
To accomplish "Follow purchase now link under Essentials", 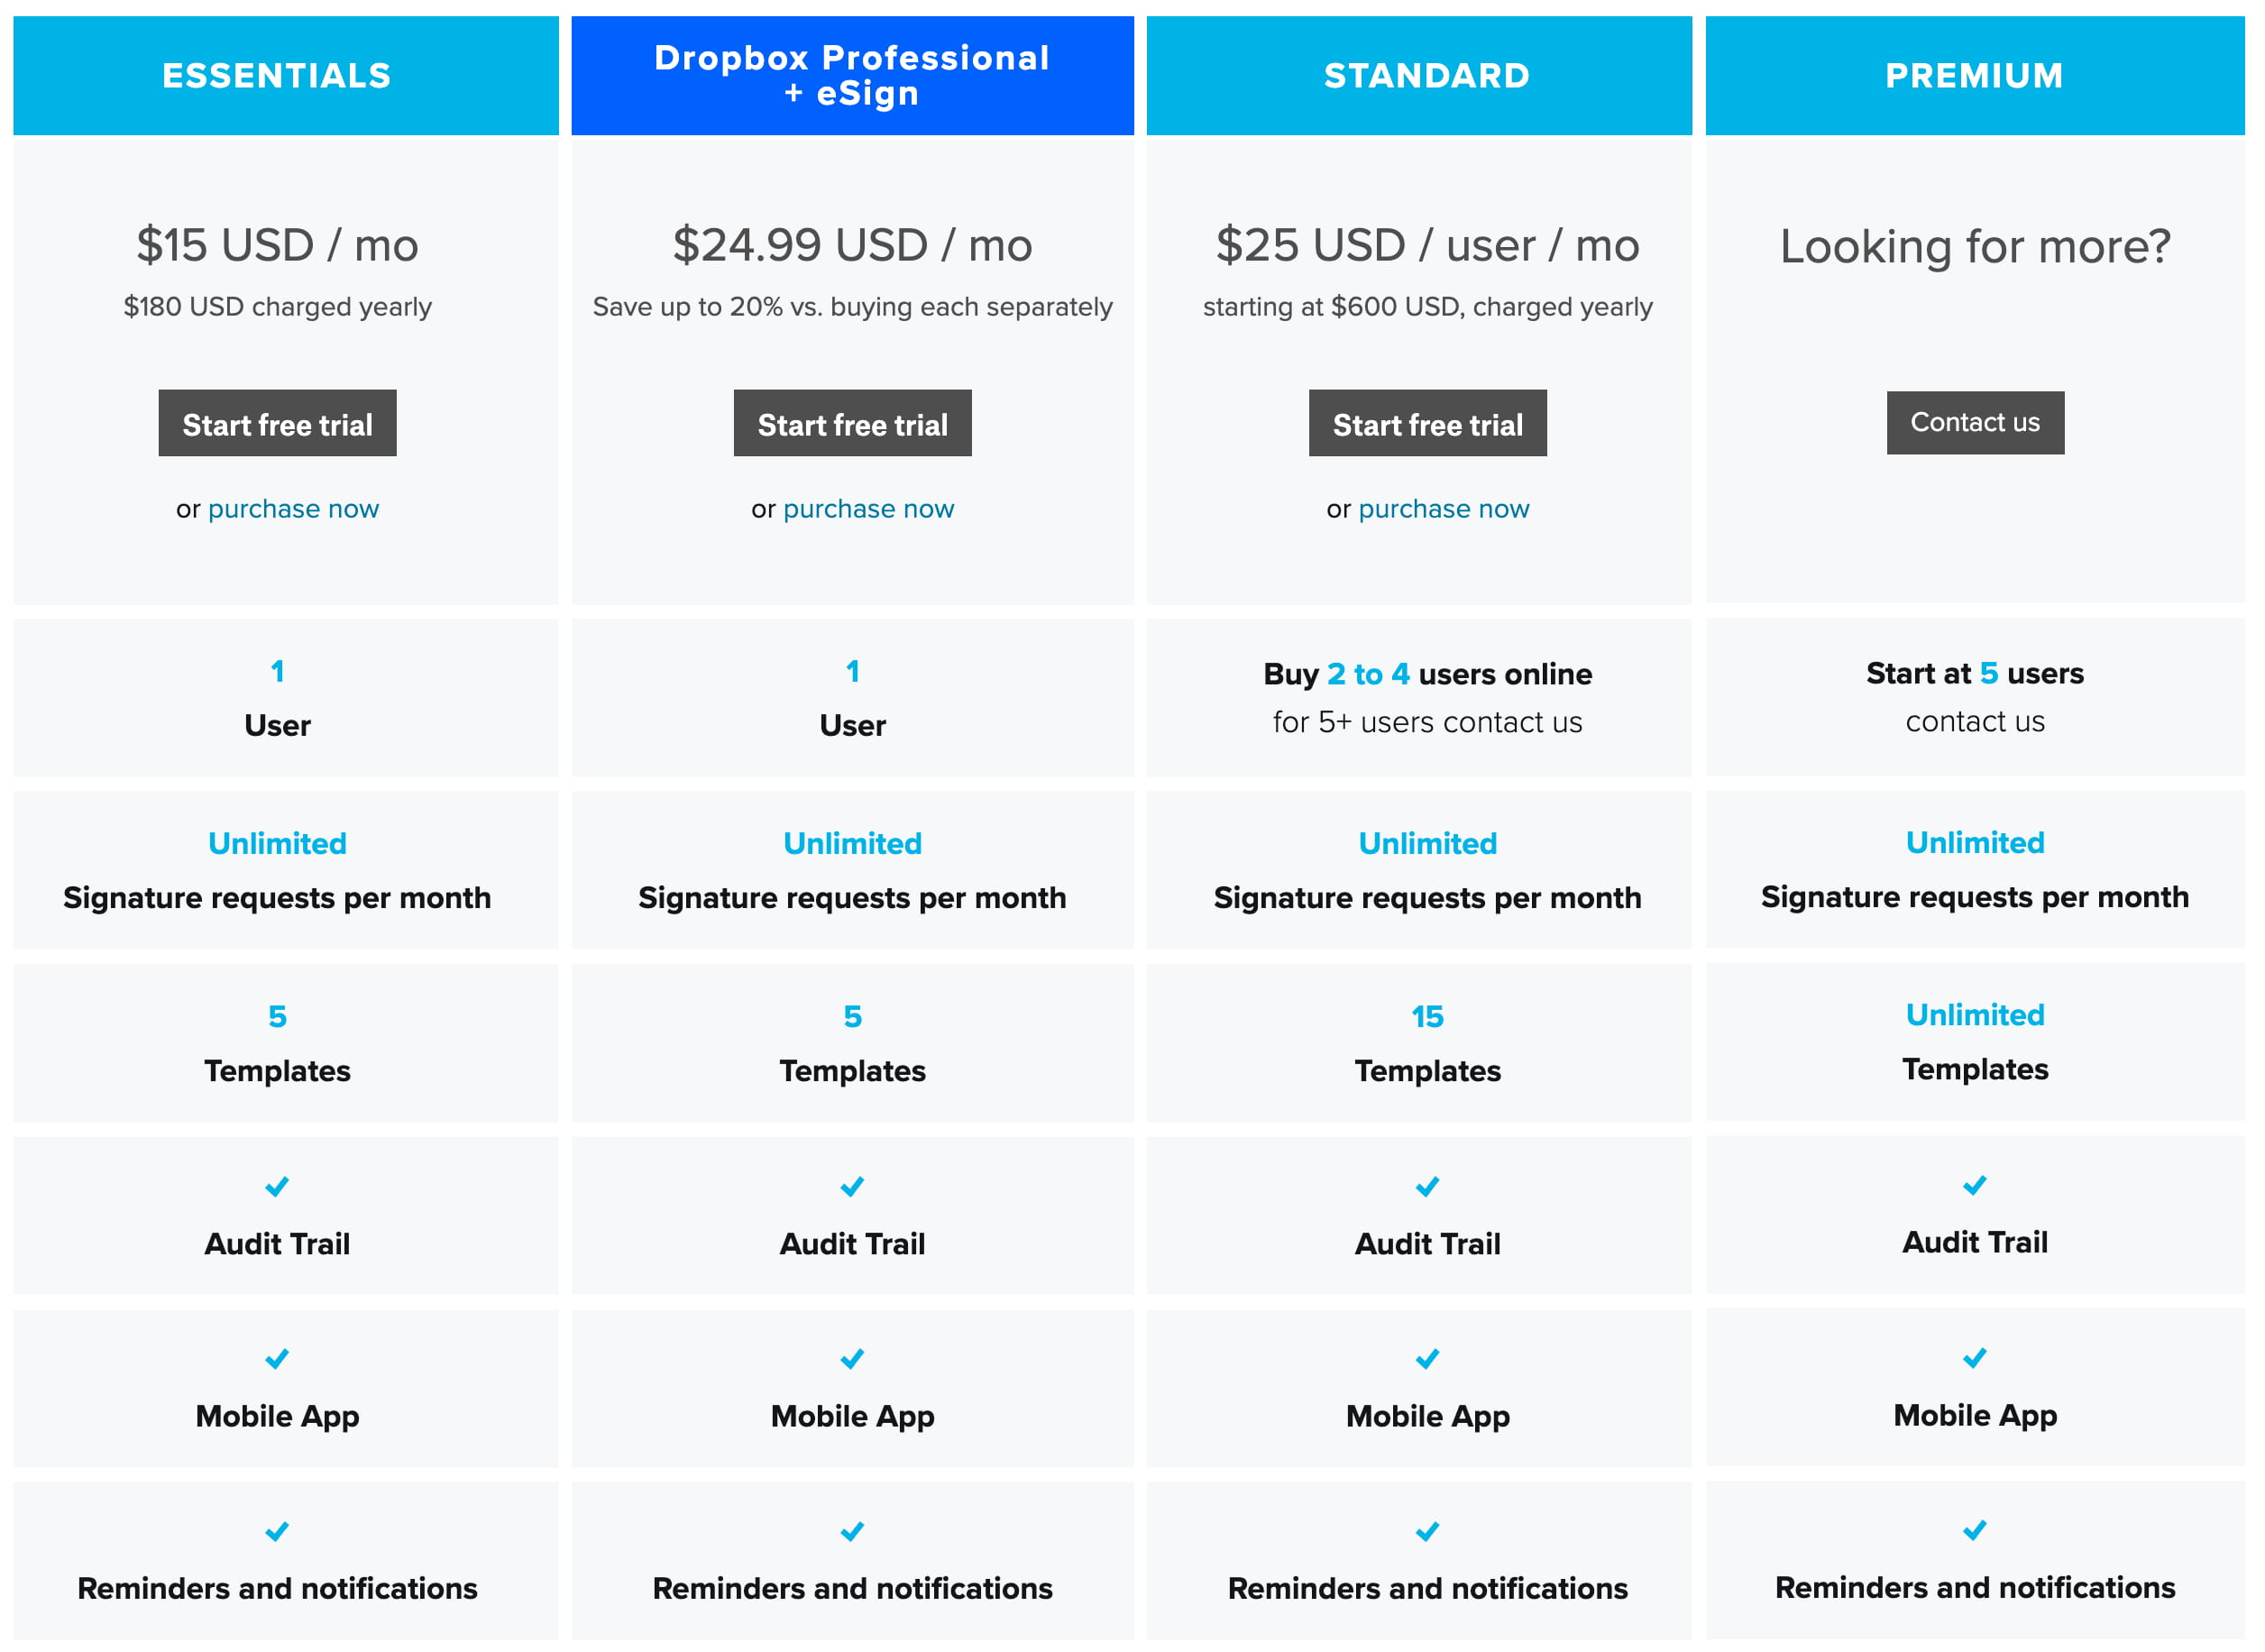I will (x=293, y=509).
